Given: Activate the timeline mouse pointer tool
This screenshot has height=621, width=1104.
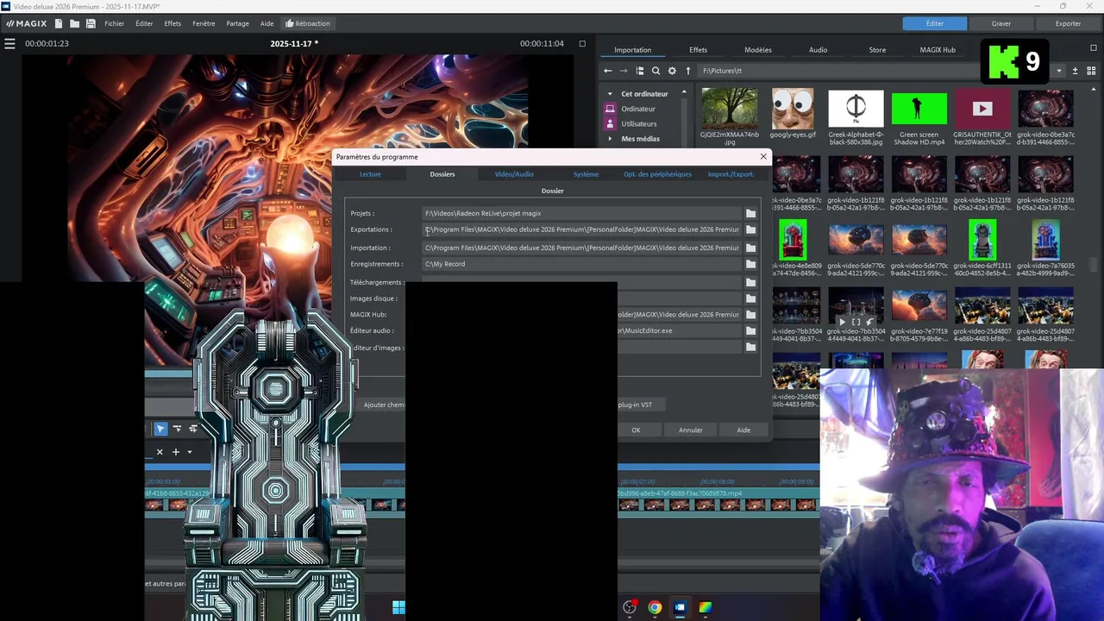Looking at the screenshot, I should pyautogui.click(x=160, y=429).
